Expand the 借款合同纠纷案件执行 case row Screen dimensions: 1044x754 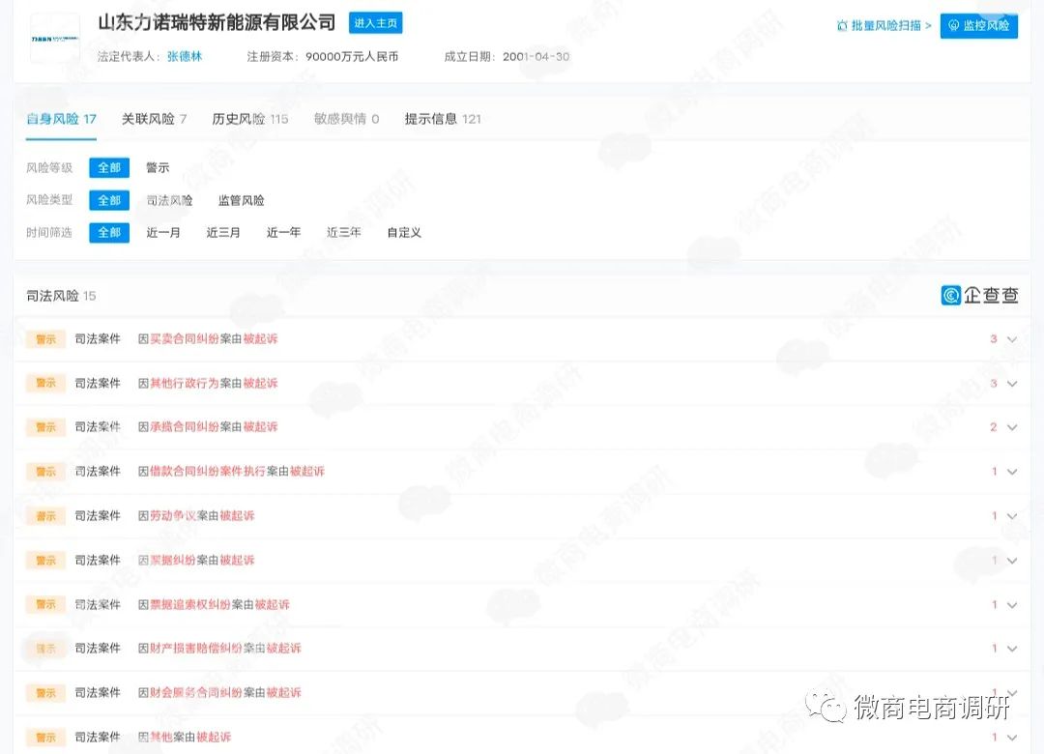tap(1012, 471)
